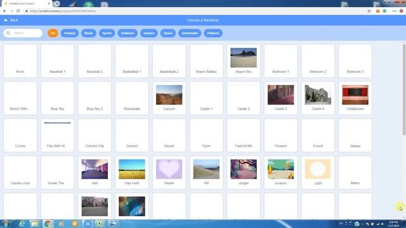
Task: Select the Hearts backdrop
Action: click(169, 172)
